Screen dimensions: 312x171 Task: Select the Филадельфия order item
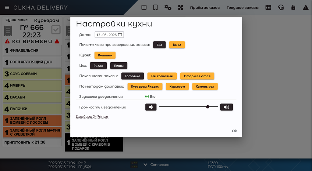32,50
